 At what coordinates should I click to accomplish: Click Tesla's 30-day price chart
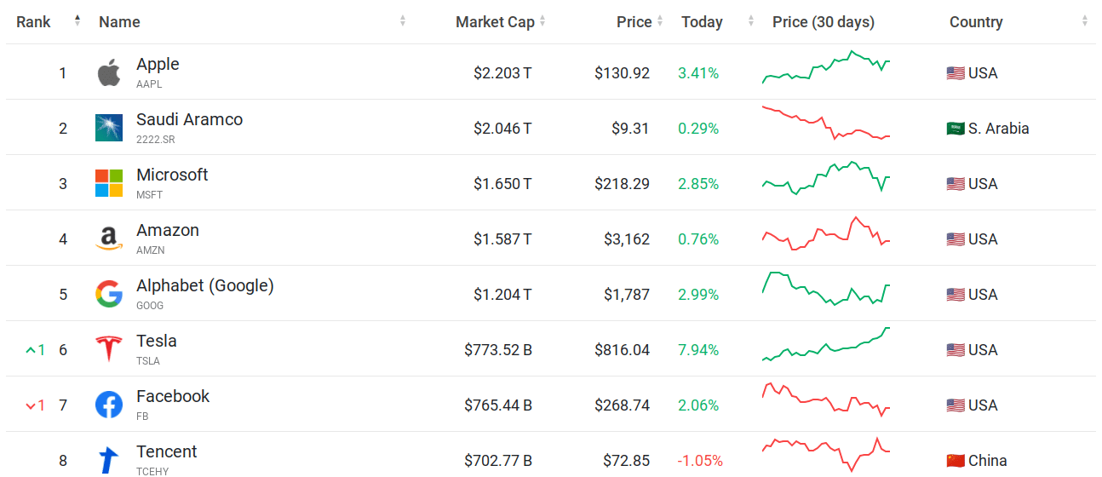point(825,344)
